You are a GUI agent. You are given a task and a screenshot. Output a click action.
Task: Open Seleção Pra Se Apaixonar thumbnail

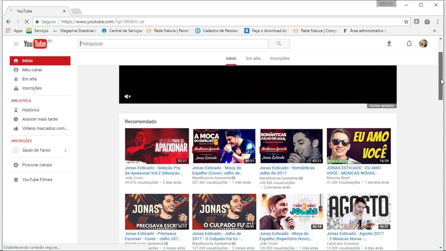[157, 146]
